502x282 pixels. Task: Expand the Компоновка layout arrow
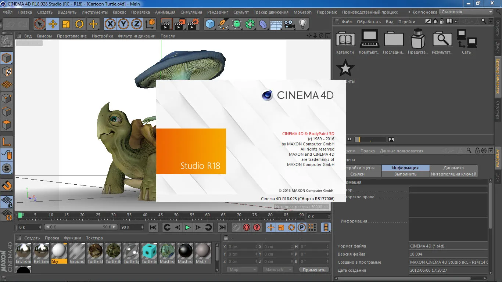[x=409, y=12]
